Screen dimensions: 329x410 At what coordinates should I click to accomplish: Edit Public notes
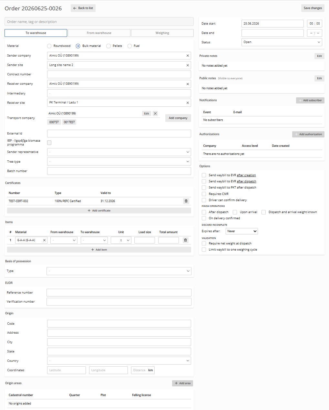click(x=319, y=78)
